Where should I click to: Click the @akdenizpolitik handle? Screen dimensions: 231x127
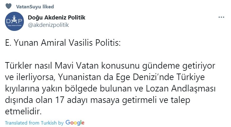48,25
